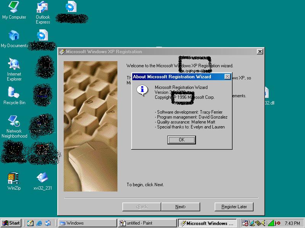Click the Microsoft Windows taskbar button
Image resolution: width=305 pixels, height=228 pixels.
pos(207,223)
